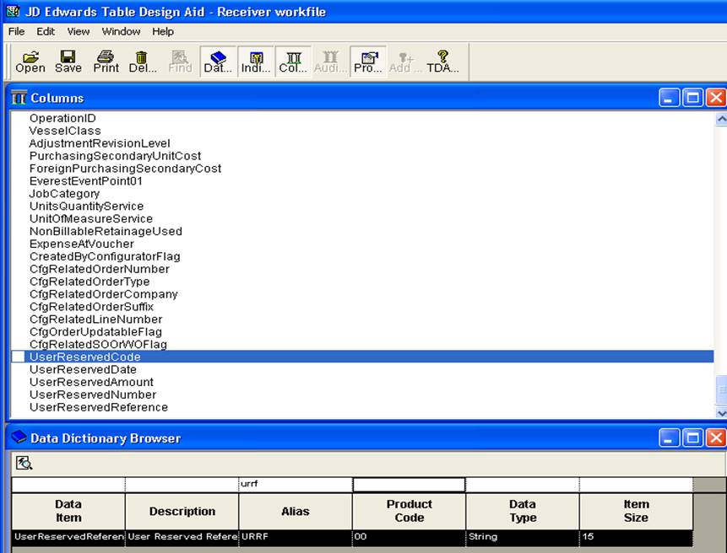
Task: Click the Alias filter field containing urrf
Action: pos(296,484)
